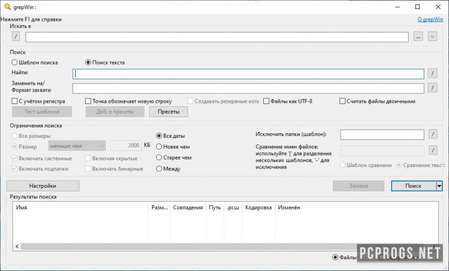The image size is (449, 271).
Task: Sort results by Совпадения column header
Action: click(x=188, y=207)
